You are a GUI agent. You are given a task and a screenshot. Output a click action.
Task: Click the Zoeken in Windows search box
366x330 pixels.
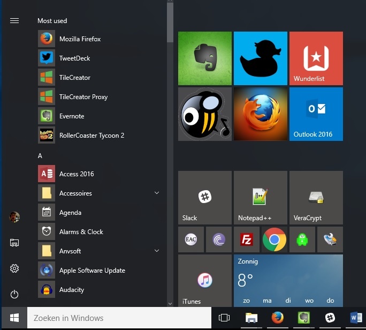point(119,318)
